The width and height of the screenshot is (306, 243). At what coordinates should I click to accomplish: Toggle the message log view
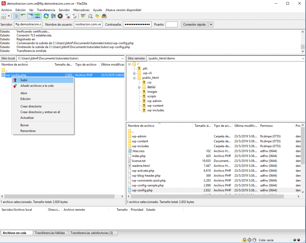(16, 16)
